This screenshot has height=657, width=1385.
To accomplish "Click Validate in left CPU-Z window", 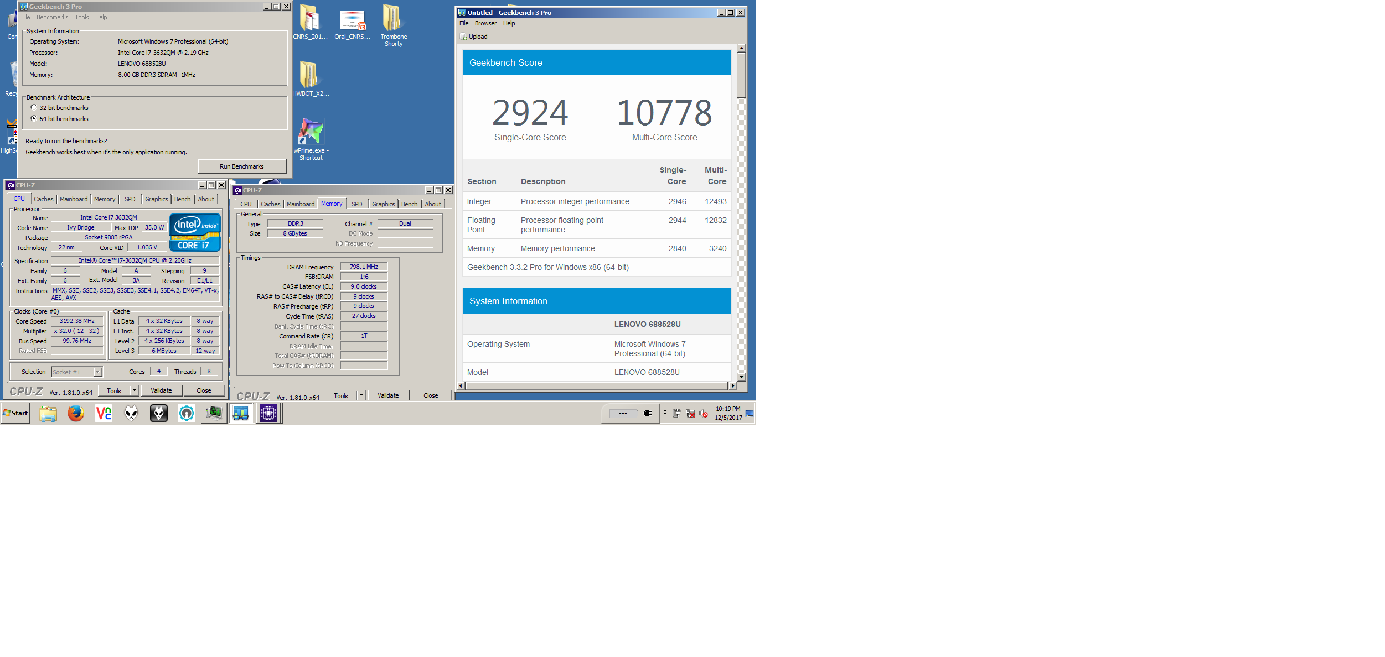I will [161, 390].
